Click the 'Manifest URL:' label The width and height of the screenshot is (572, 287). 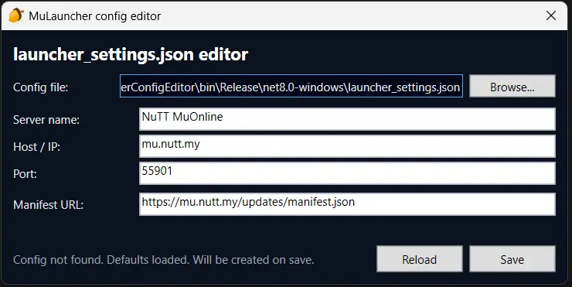coord(48,205)
